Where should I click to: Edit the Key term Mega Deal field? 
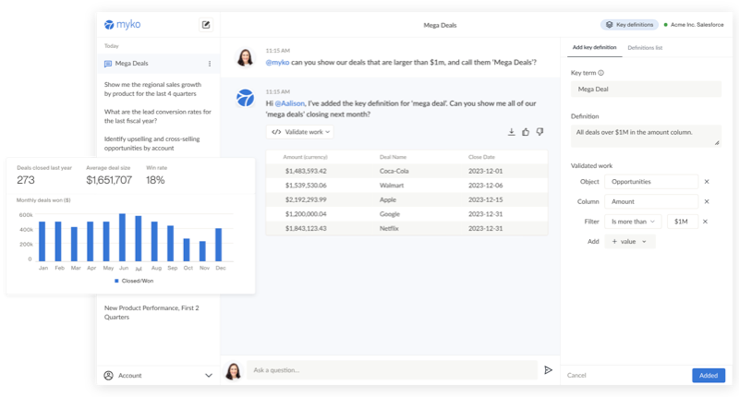(646, 89)
